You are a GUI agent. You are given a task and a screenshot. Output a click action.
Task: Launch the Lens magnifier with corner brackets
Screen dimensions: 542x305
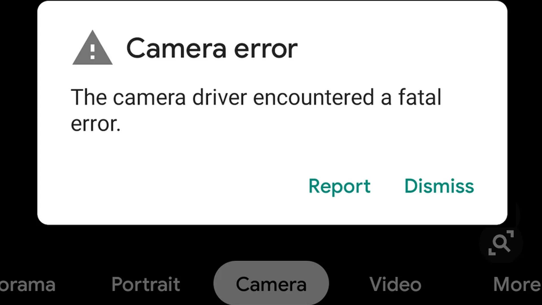(x=501, y=243)
